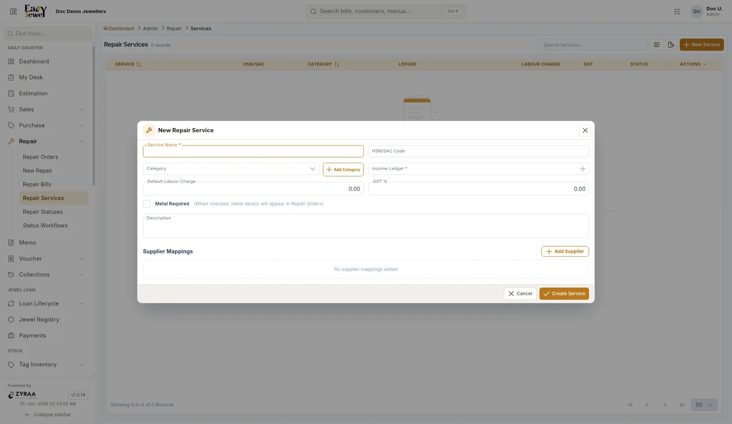The width and height of the screenshot is (732, 424).
Task: Click into the HSN/SAC Code field
Action: pyautogui.click(x=479, y=151)
